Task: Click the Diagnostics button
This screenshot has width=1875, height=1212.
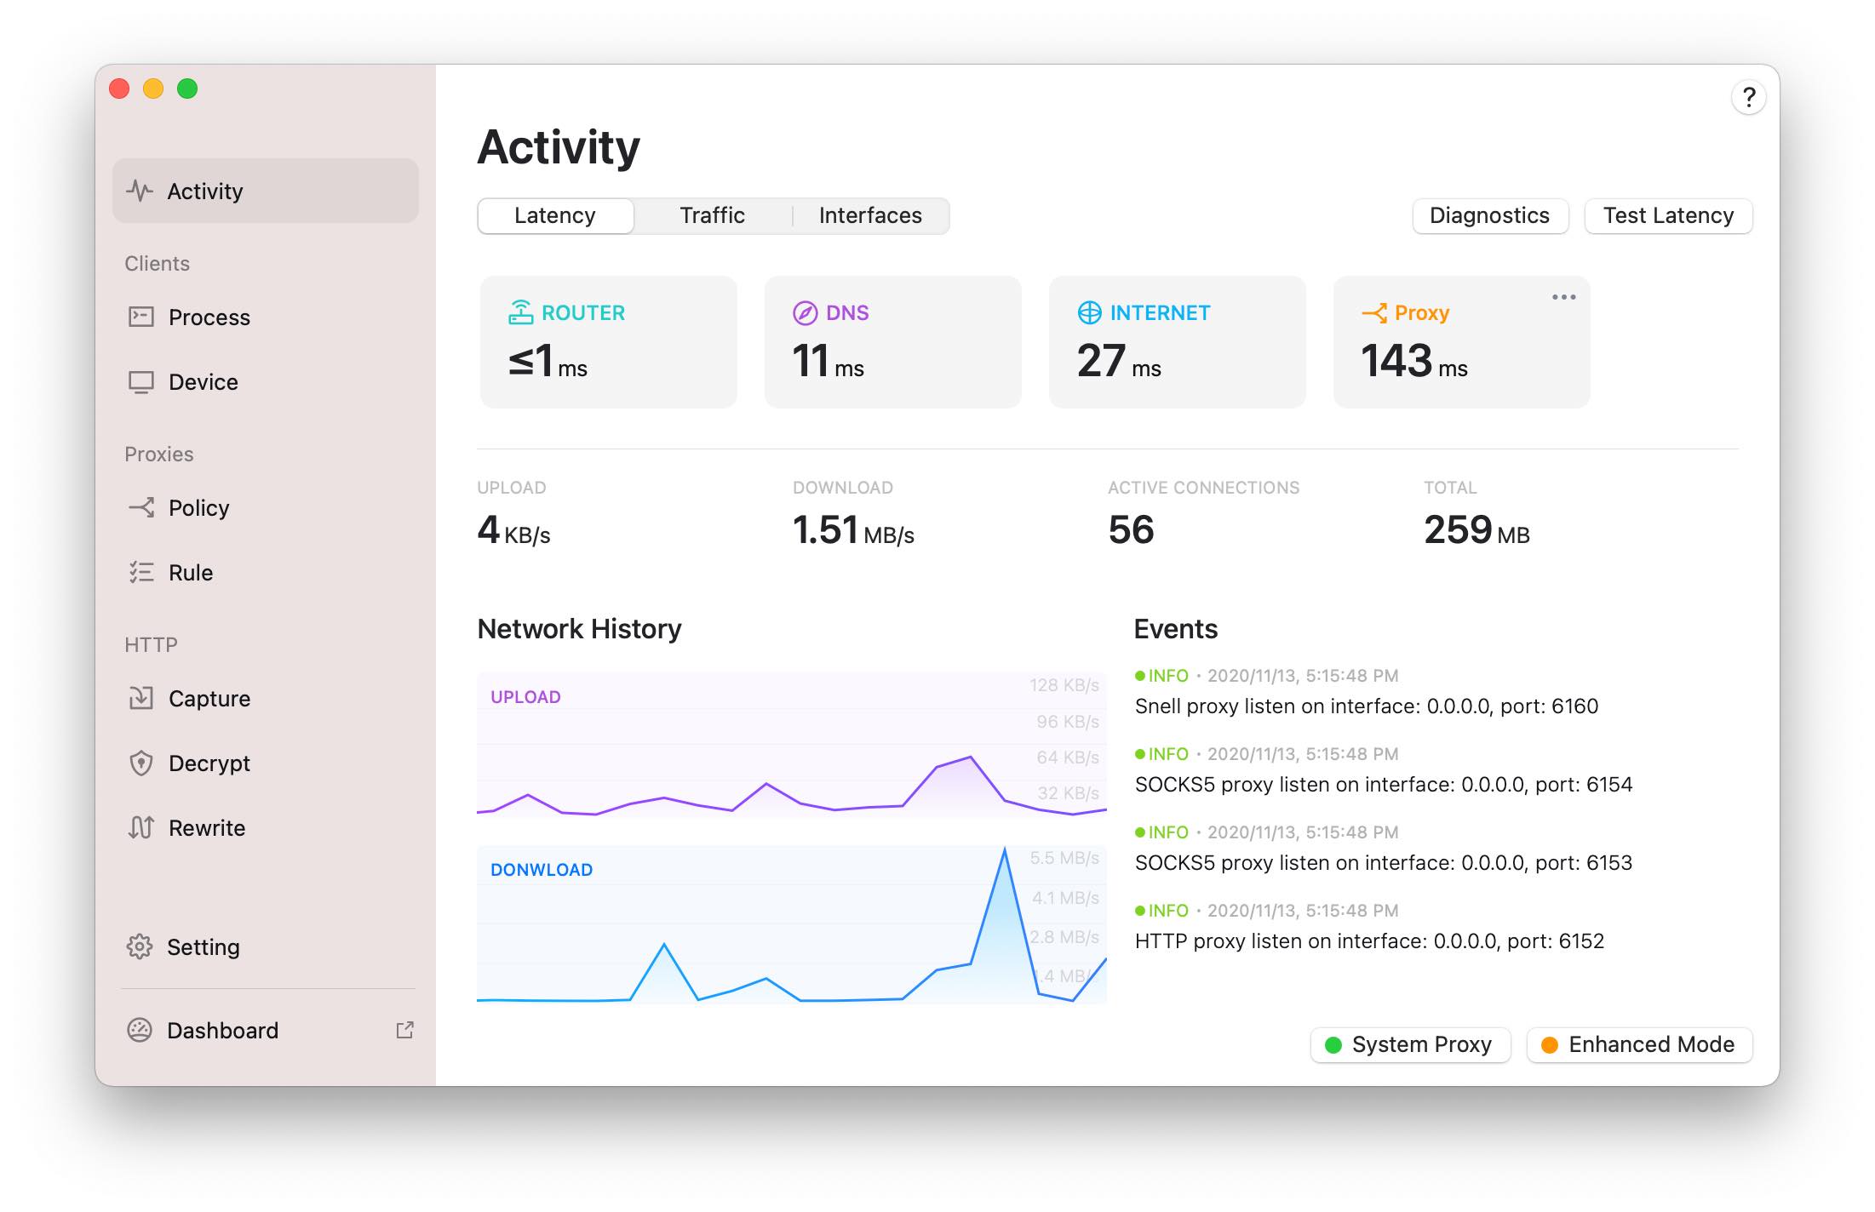Action: (x=1489, y=216)
